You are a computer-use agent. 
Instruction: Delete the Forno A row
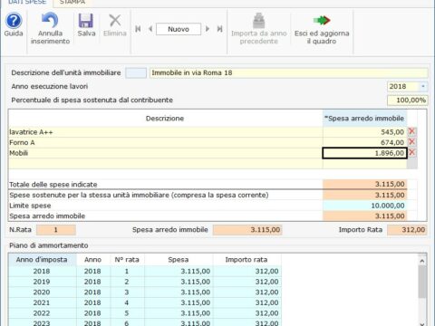pos(411,142)
